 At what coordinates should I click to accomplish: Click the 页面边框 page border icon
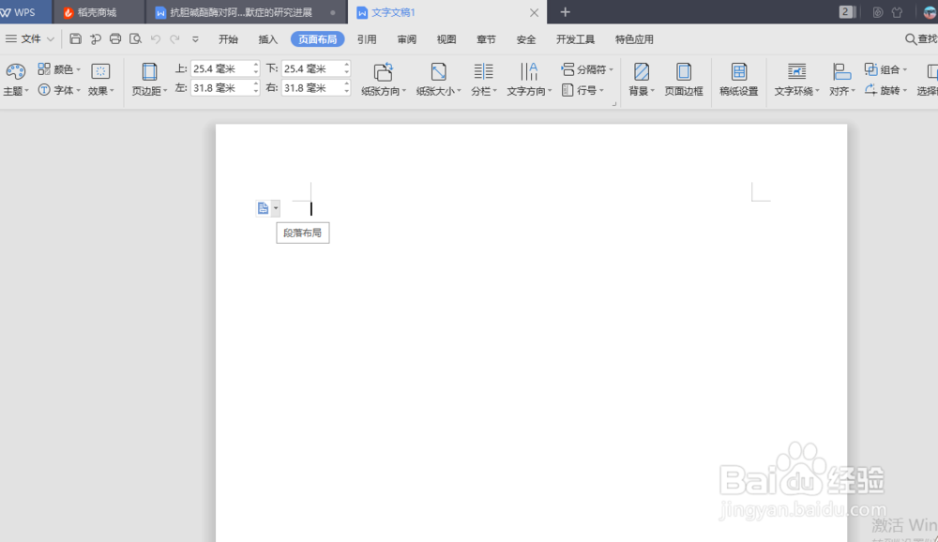coord(684,79)
